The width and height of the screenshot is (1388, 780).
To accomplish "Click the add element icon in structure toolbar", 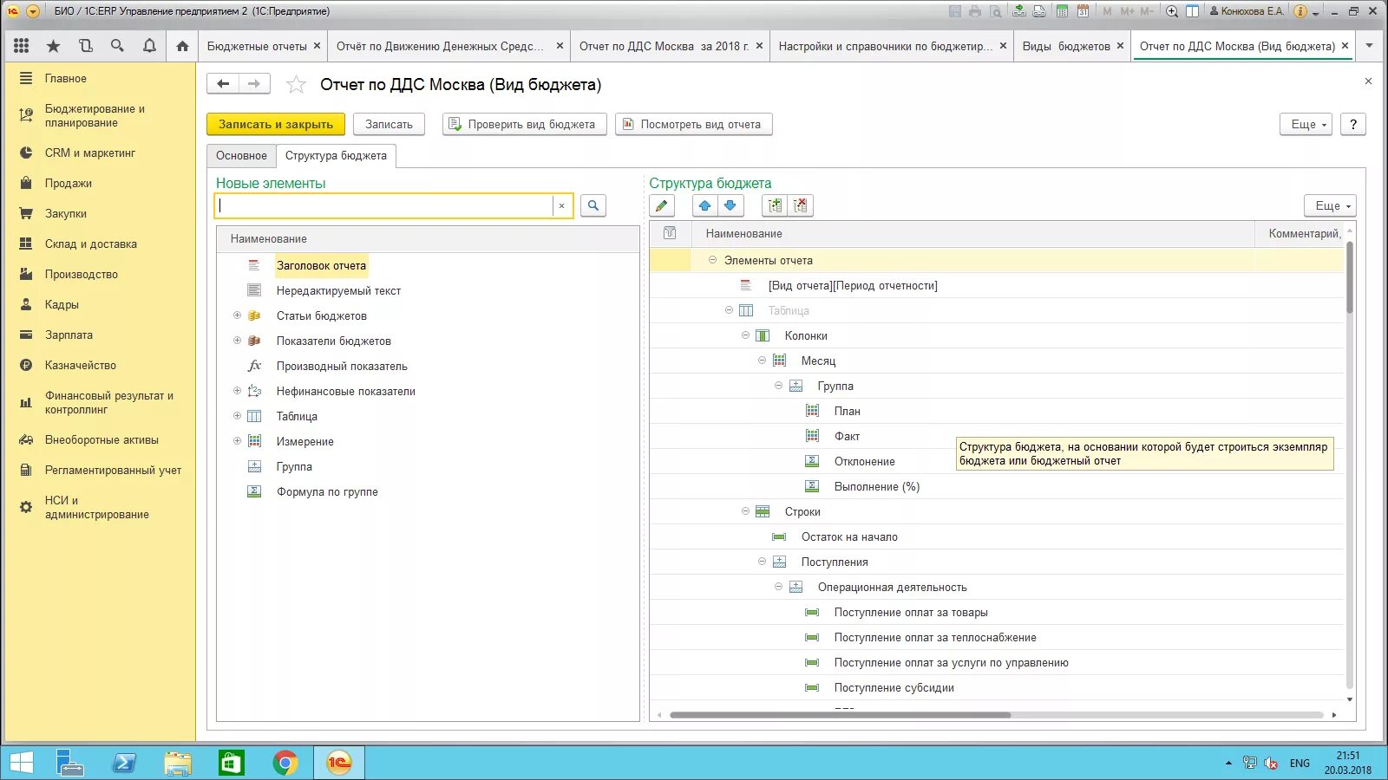I will coord(775,205).
